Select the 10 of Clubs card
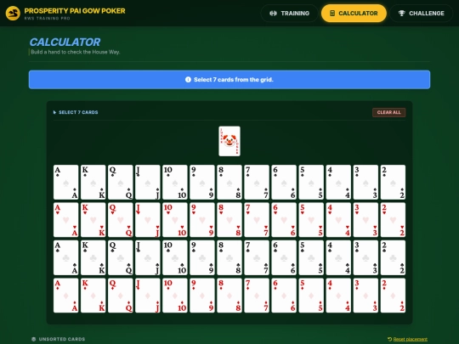The image size is (459, 344). [x=175, y=257]
